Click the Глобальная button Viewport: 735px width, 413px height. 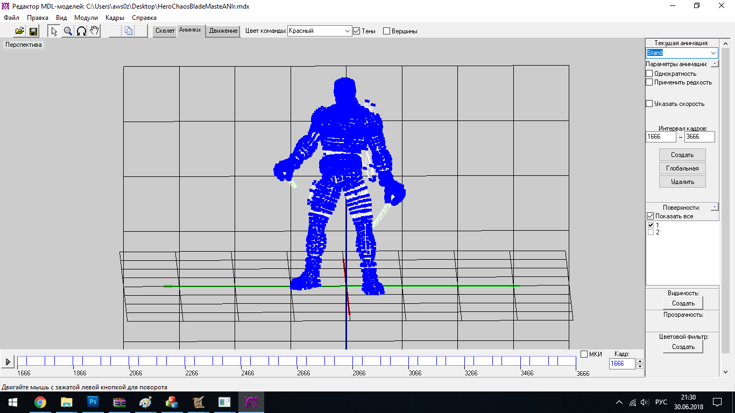click(682, 168)
